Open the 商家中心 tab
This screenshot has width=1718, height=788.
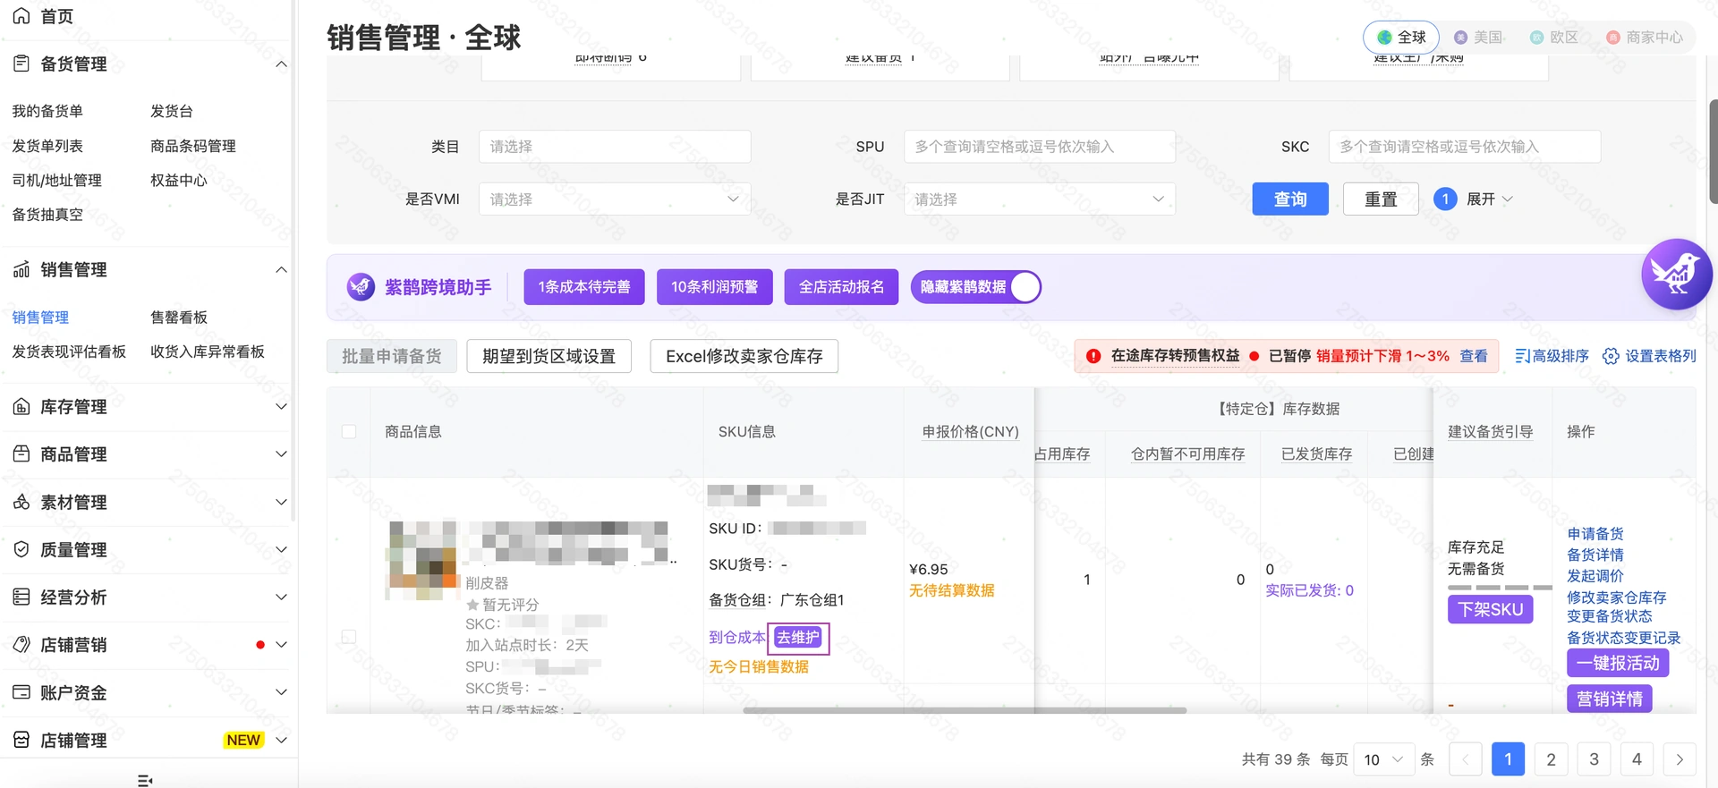(x=1645, y=37)
